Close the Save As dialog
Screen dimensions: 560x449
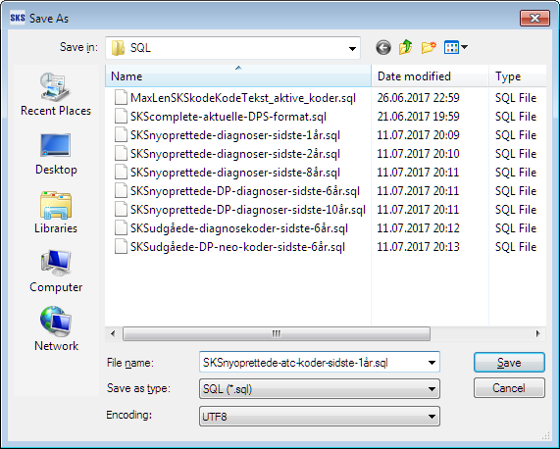(x=535, y=18)
